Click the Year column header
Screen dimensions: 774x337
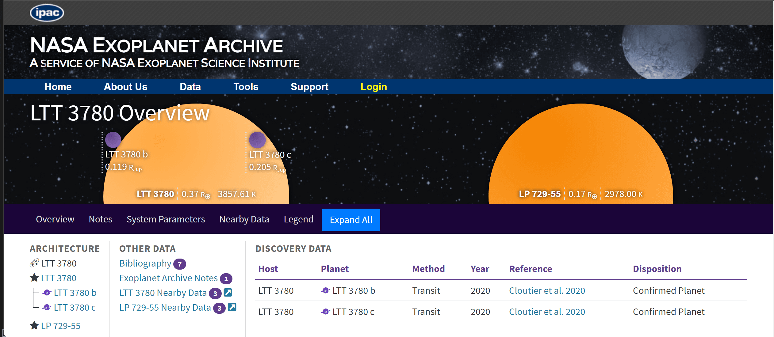[x=480, y=269]
